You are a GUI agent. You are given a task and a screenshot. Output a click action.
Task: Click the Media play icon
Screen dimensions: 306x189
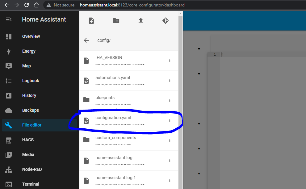pyautogui.click(x=9, y=155)
